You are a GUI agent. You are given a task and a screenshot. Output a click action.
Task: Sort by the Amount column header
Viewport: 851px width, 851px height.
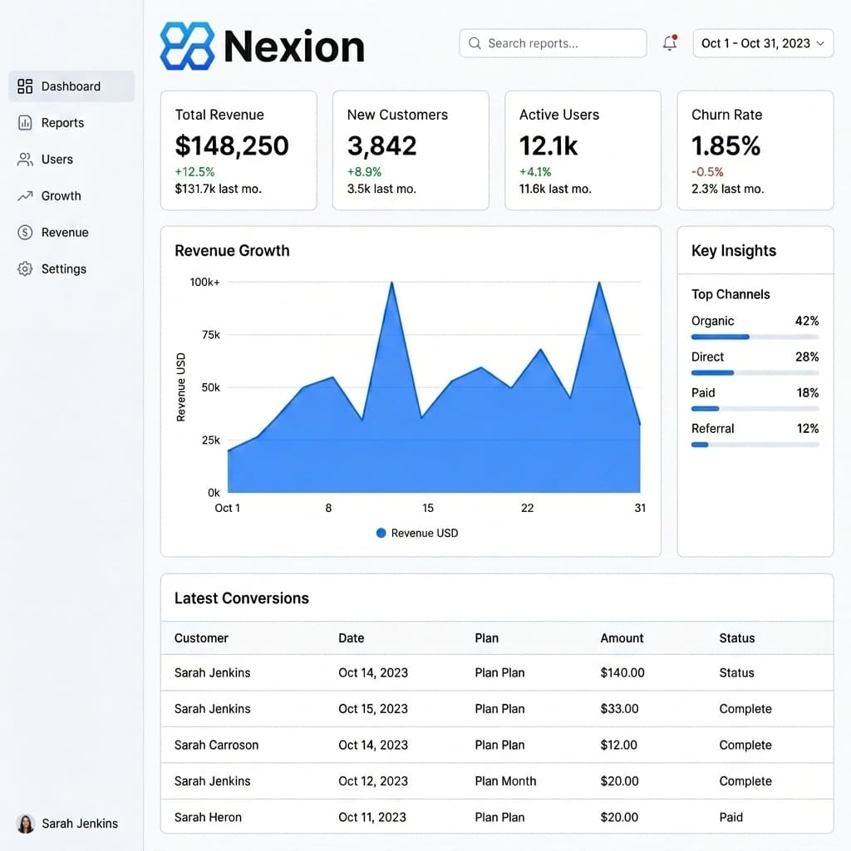click(x=622, y=638)
